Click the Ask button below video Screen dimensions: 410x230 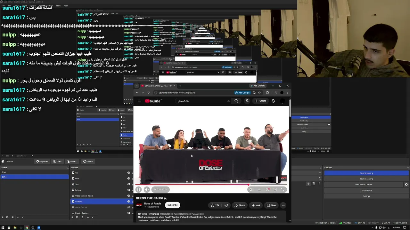(x=256, y=205)
